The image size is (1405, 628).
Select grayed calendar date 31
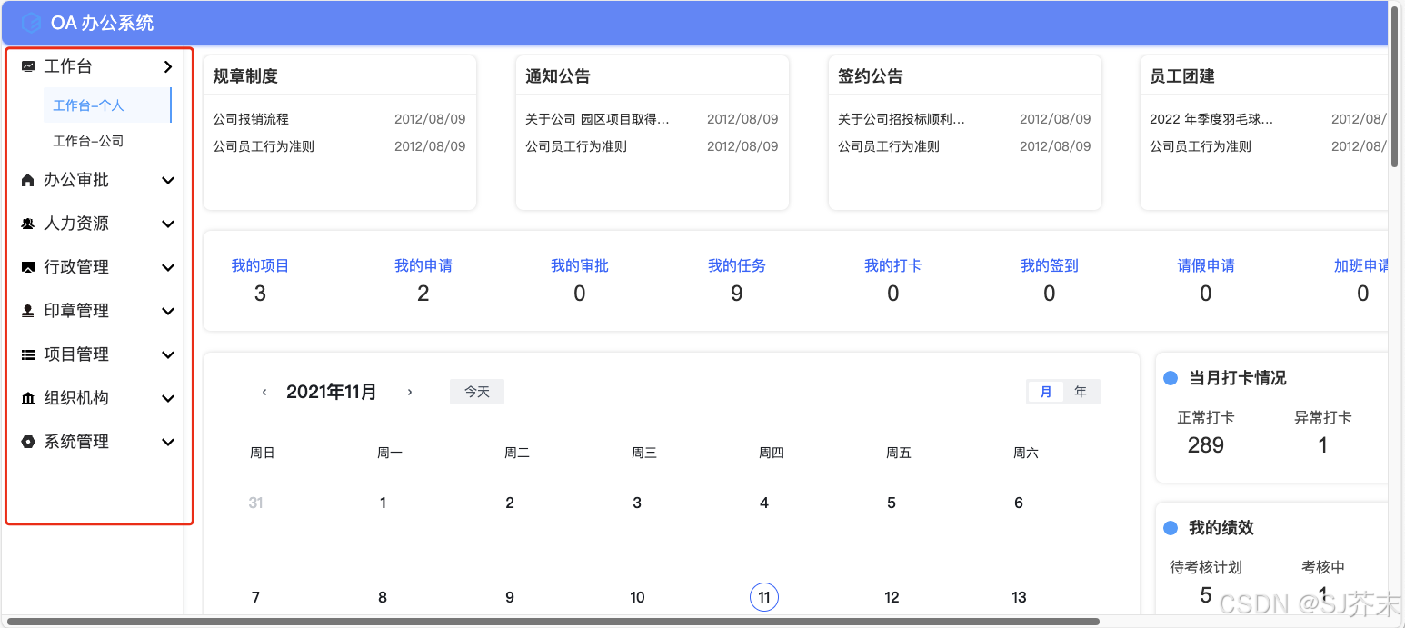[255, 503]
